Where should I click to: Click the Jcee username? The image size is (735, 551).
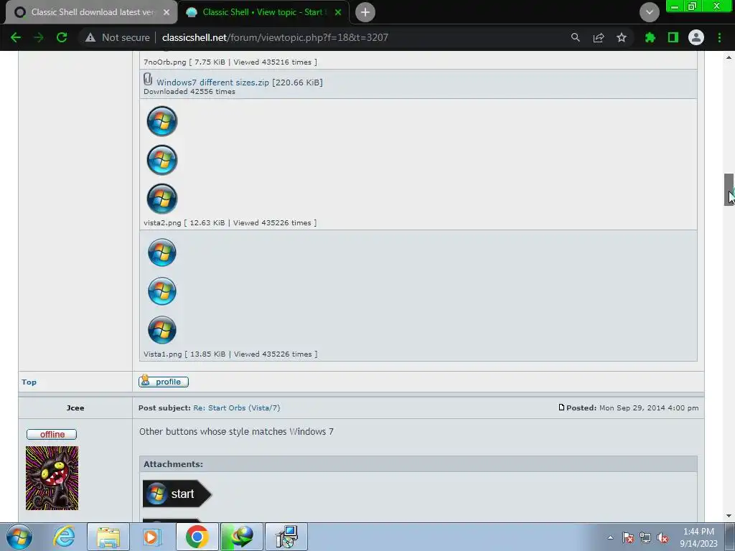coord(75,408)
